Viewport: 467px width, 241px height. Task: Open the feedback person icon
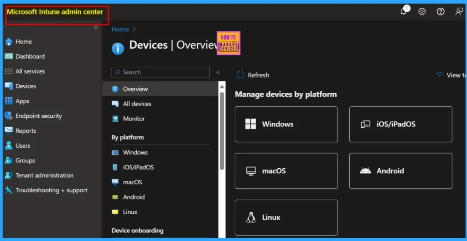(x=459, y=11)
